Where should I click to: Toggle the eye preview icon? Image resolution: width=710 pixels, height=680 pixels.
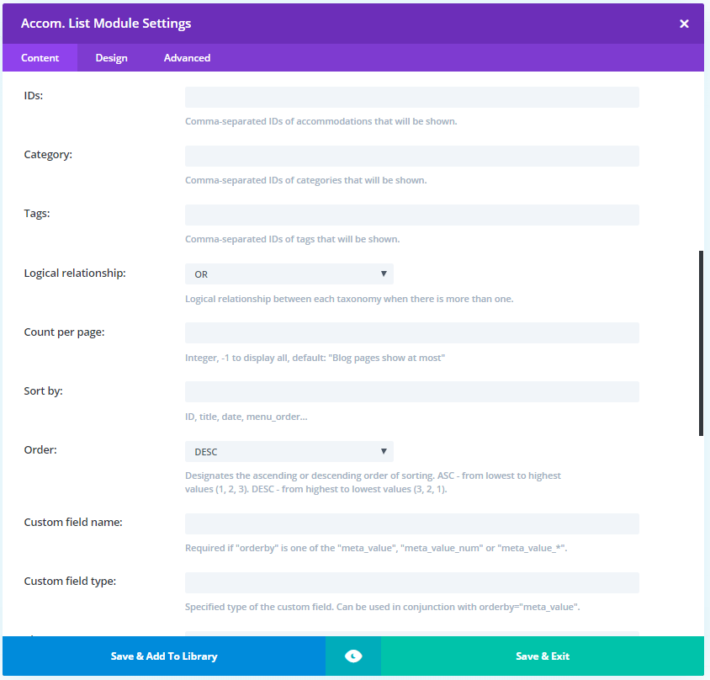pos(353,656)
